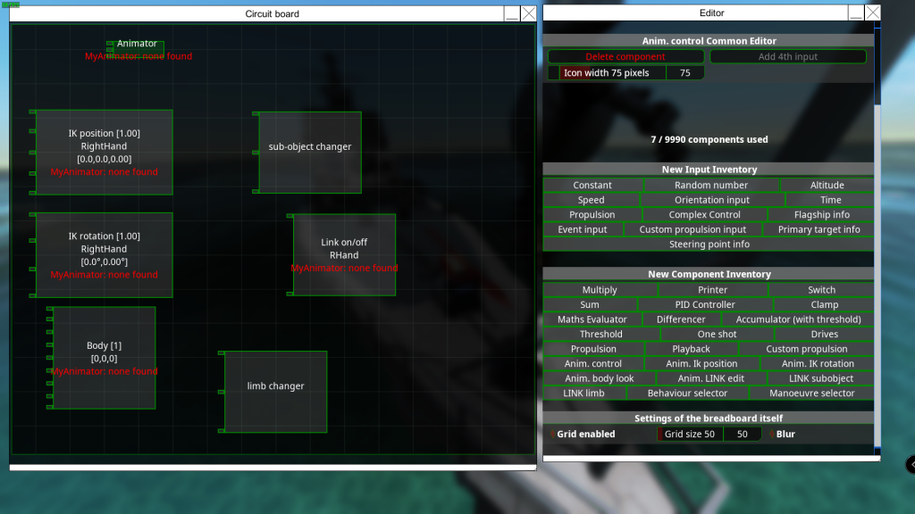This screenshot has height=514, width=915.
Task: Click the Body [1] component node
Action: pyautogui.click(x=104, y=357)
